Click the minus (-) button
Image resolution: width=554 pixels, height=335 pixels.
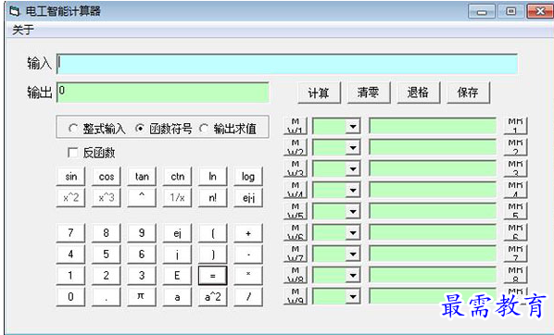click(x=248, y=254)
